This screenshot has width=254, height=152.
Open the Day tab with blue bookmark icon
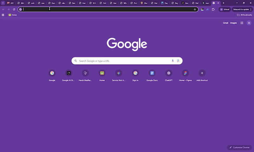pos(164,3)
